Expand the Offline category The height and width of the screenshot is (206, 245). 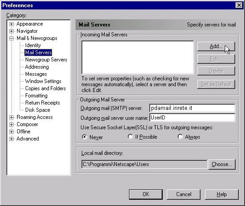click(11, 131)
